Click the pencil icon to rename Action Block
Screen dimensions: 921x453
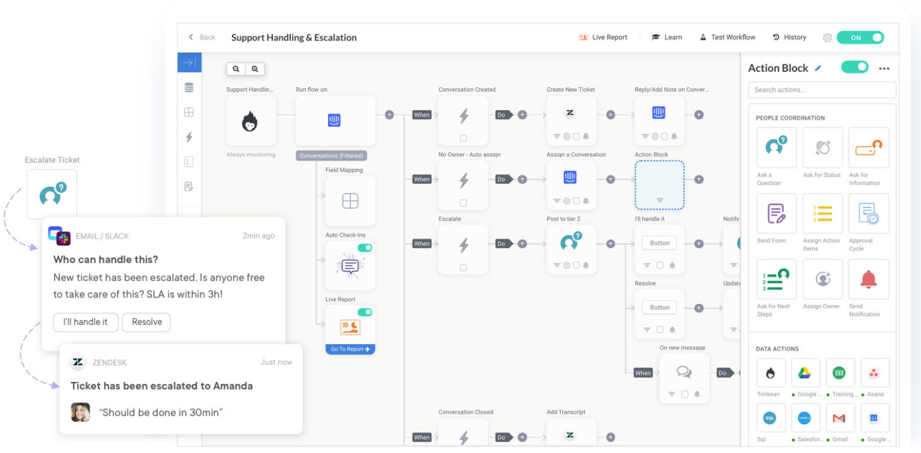tap(818, 68)
